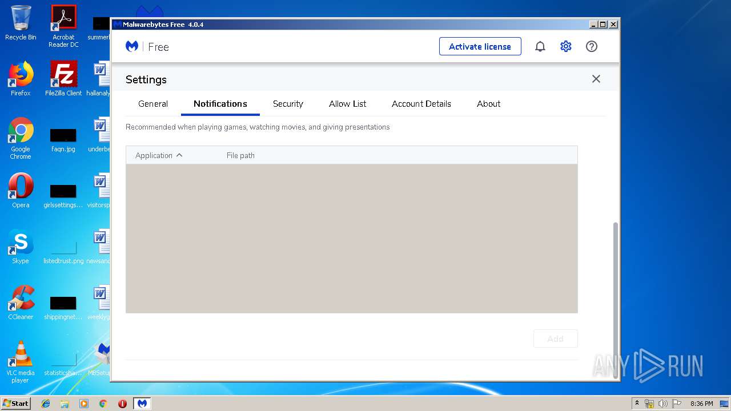731x411 pixels.
Task: Select the Notifications tab
Action: pyautogui.click(x=220, y=104)
